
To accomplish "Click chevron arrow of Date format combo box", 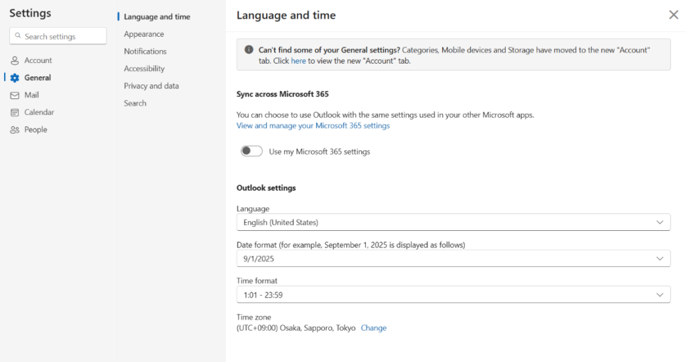I will pyautogui.click(x=660, y=258).
